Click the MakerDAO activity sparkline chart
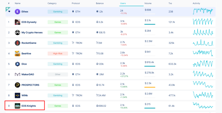 203,74
